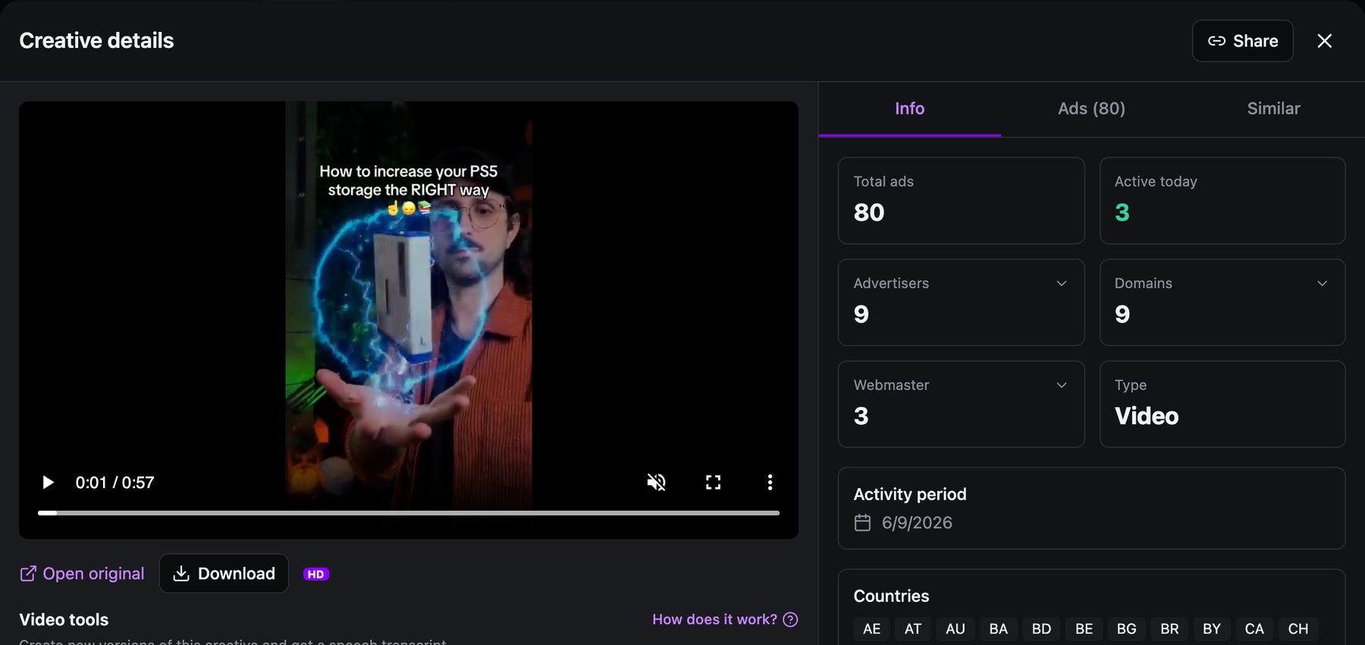Screen dimensions: 1365x645
Task: Select the BY country tag
Action: 1212,629
